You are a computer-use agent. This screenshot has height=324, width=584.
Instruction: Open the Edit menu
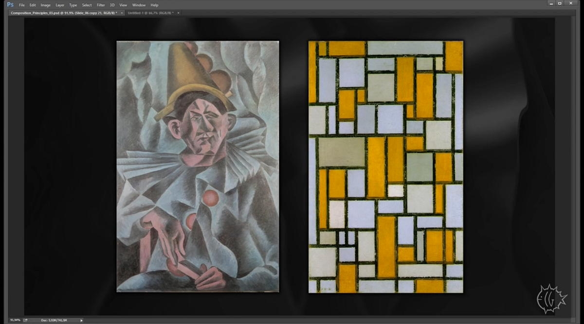tap(33, 5)
